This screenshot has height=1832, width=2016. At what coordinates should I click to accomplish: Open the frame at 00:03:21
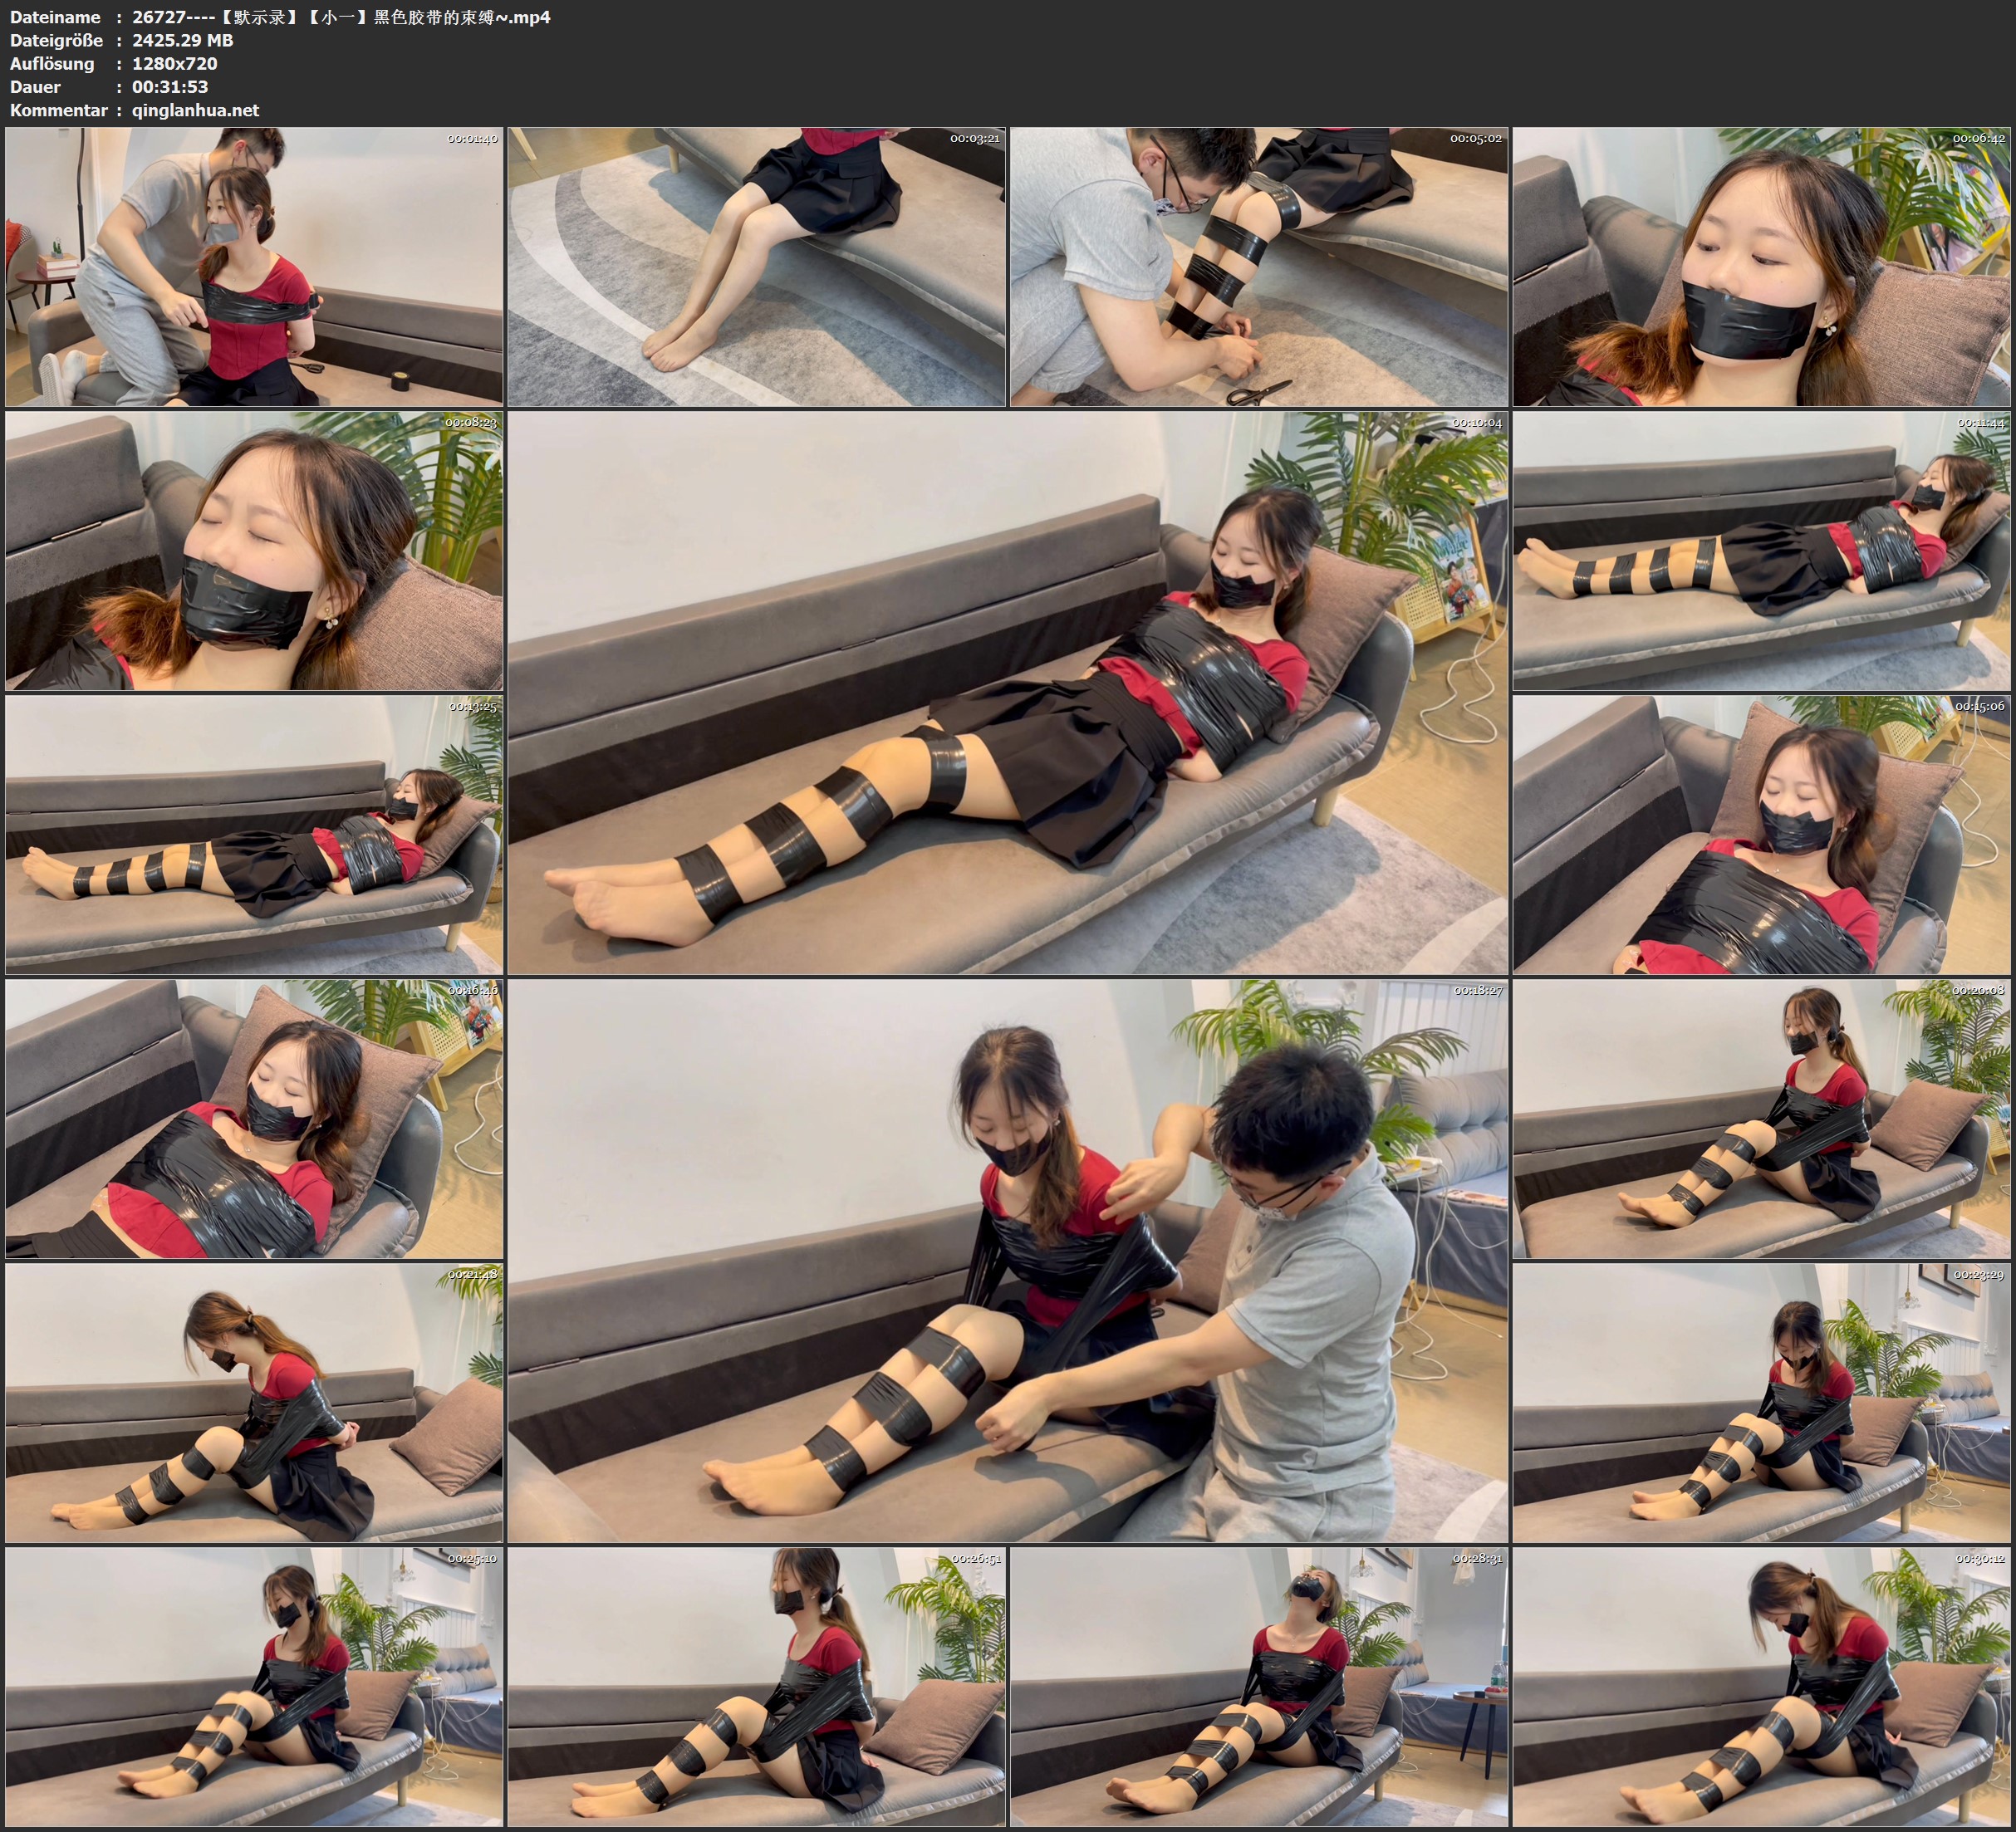pyautogui.click(x=756, y=266)
